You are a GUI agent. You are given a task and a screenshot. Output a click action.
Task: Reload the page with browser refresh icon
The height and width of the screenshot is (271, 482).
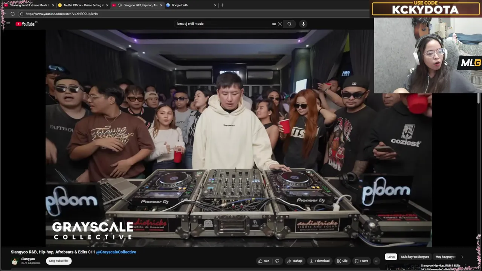[12, 14]
